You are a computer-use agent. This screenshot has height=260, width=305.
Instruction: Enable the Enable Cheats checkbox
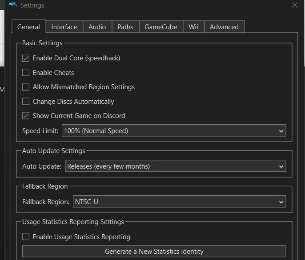(x=26, y=73)
